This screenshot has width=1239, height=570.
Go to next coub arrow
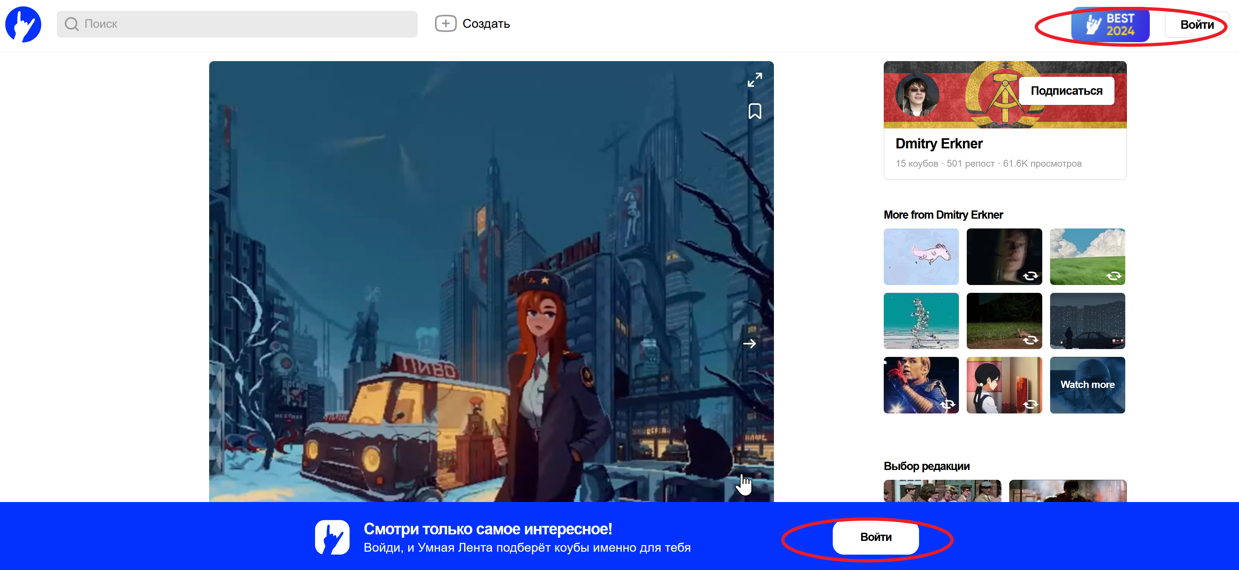tap(749, 344)
